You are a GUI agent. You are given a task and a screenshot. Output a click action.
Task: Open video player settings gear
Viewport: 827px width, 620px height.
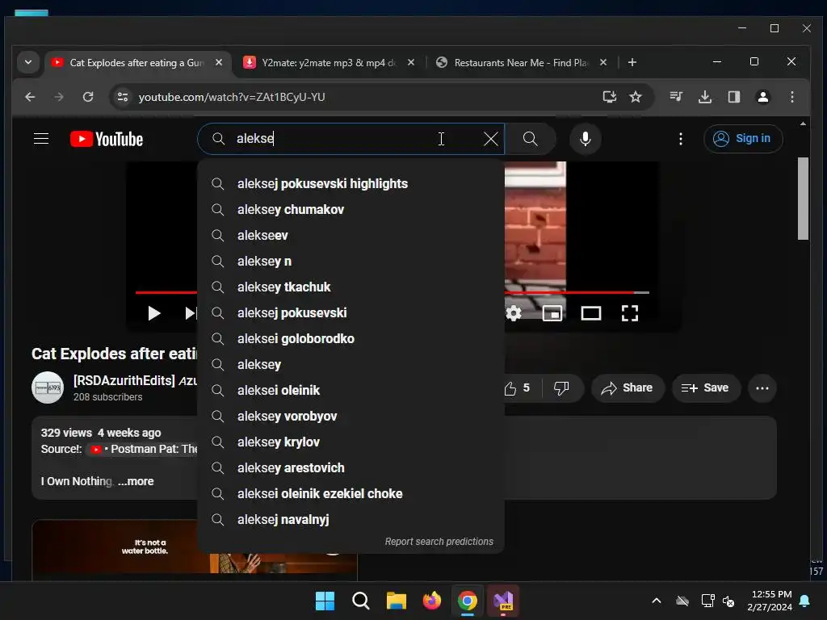point(513,313)
